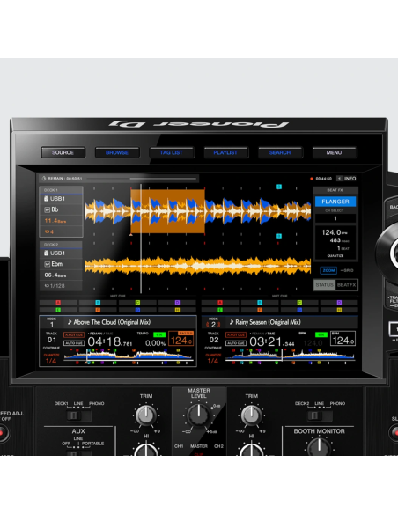Open the TAG LIST screen
Image resolution: width=398 pixels, height=514 pixels.
172,152
